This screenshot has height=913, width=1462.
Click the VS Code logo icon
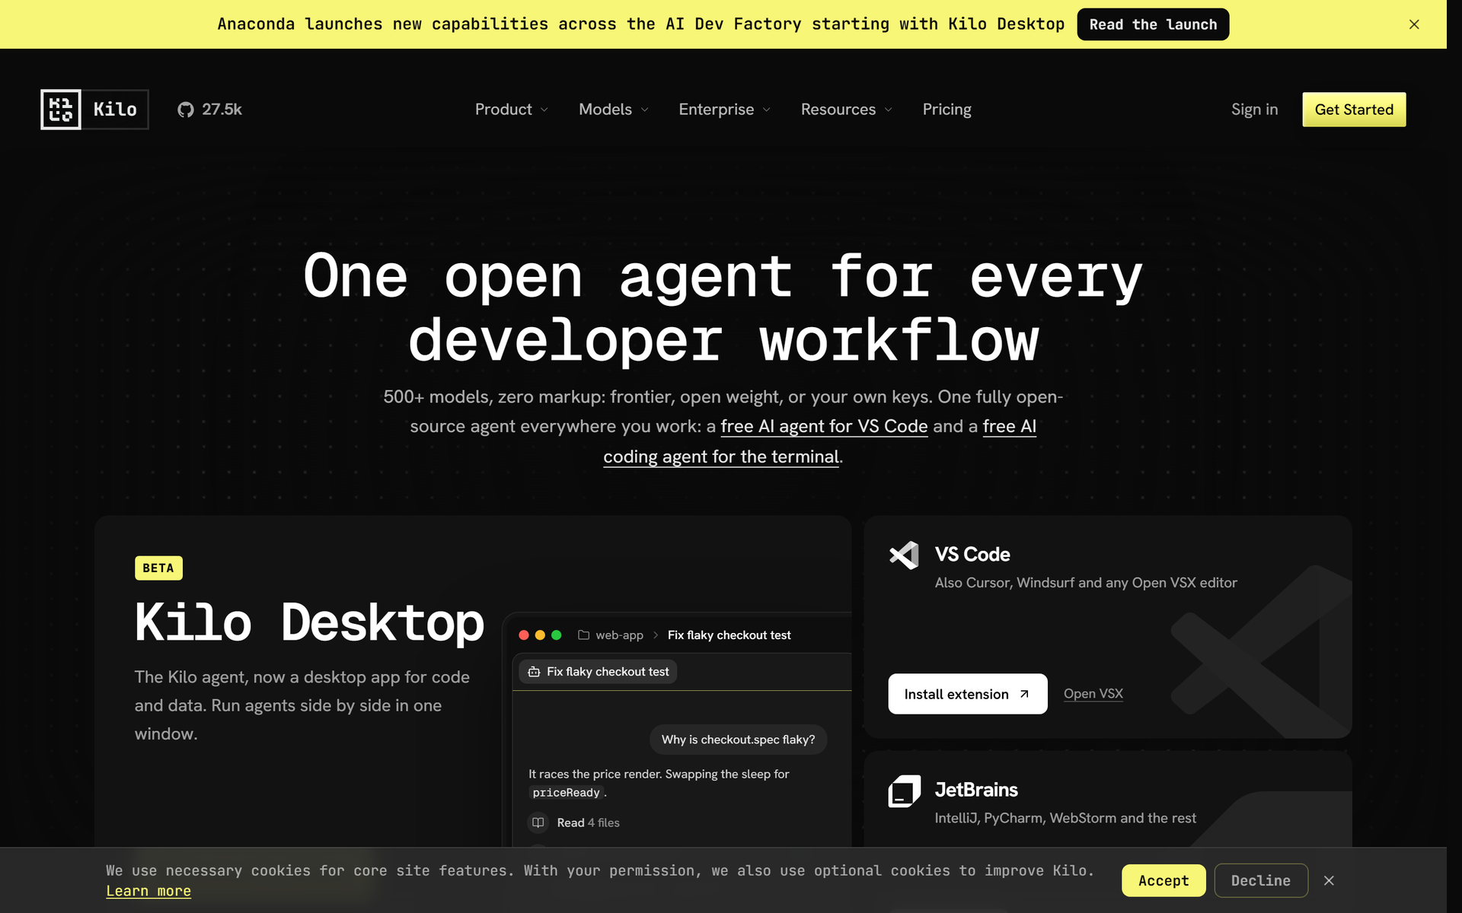904,555
